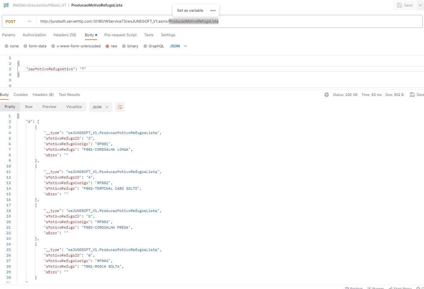
Task: Click response line number 17 in the gutter
Action: pyautogui.click(x=9, y=205)
